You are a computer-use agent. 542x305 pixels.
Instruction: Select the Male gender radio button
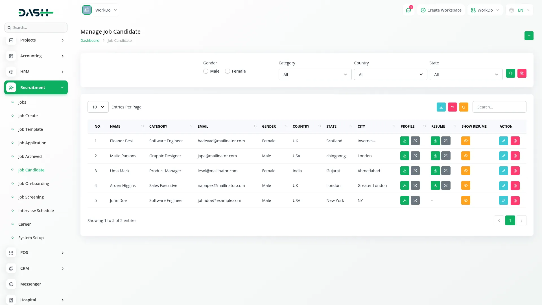pos(206,71)
